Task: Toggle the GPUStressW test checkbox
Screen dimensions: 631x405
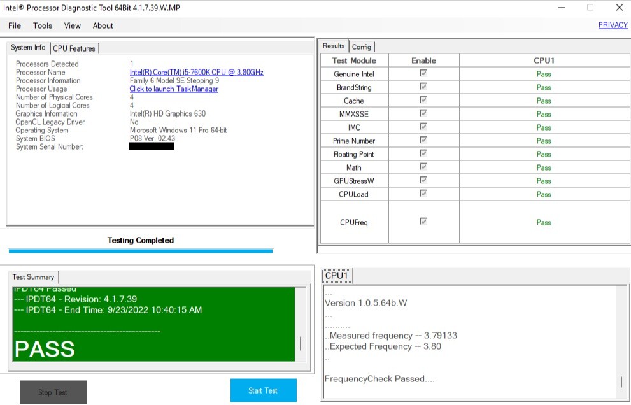Action: (423, 180)
